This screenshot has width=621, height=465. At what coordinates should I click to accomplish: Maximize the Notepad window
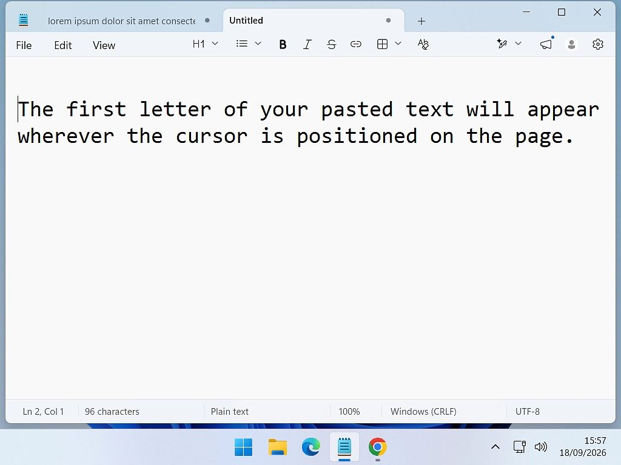point(562,12)
